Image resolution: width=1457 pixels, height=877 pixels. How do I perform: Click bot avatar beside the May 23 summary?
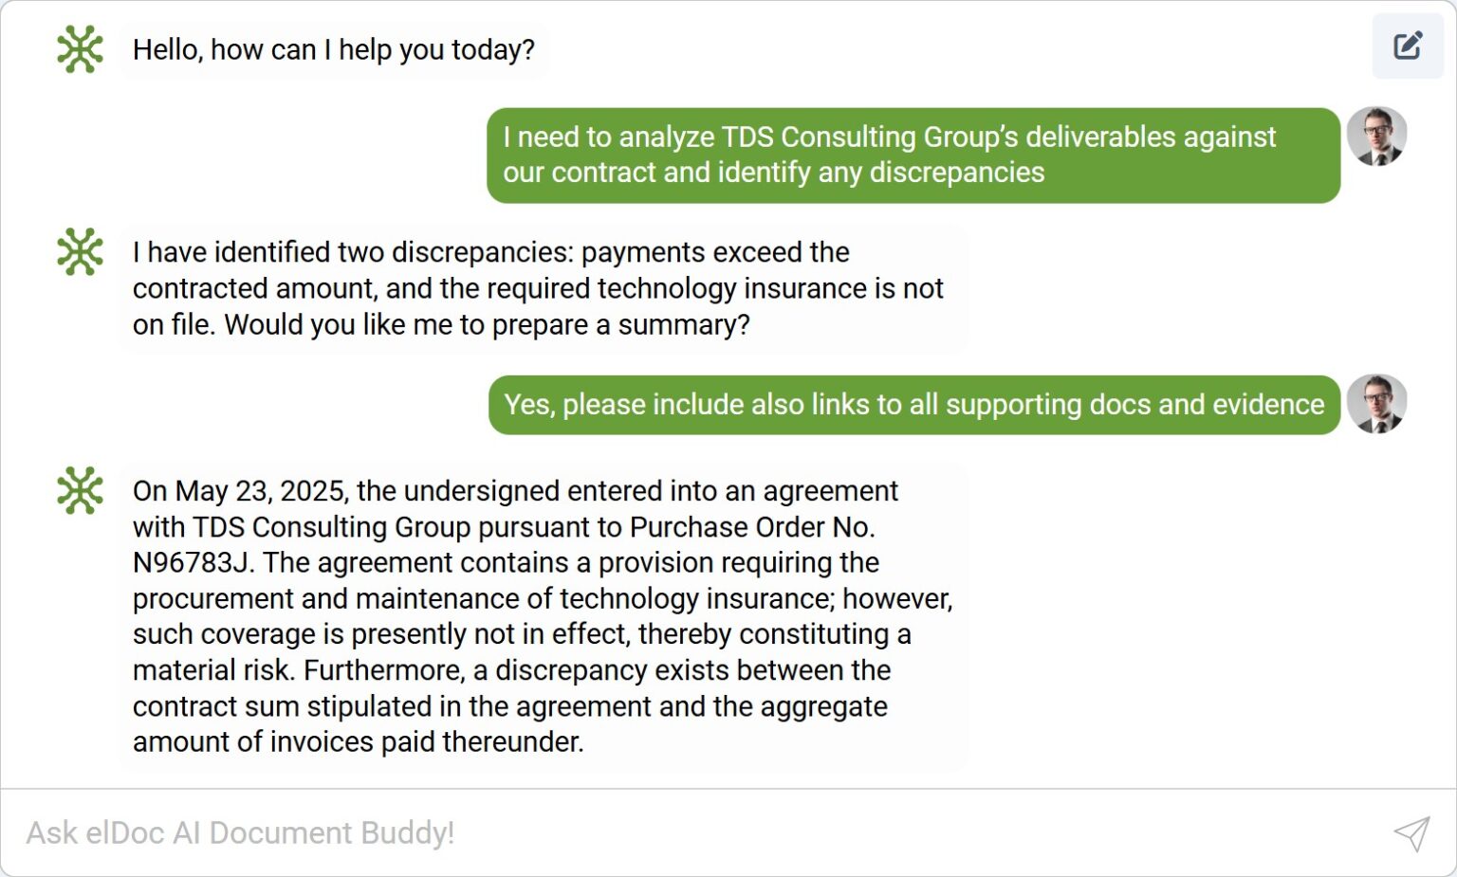tap(80, 491)
